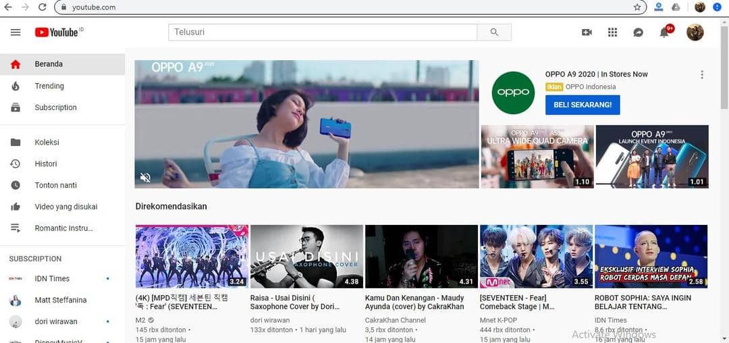
Task: Open the ad's three-dot options menu
Action: coord(702,75)
